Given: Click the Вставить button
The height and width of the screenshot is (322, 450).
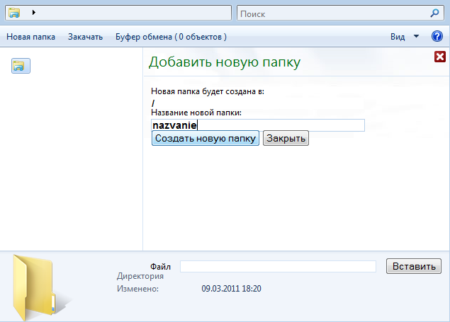Looking at the screenshot, I should click(x=414, y=266).
